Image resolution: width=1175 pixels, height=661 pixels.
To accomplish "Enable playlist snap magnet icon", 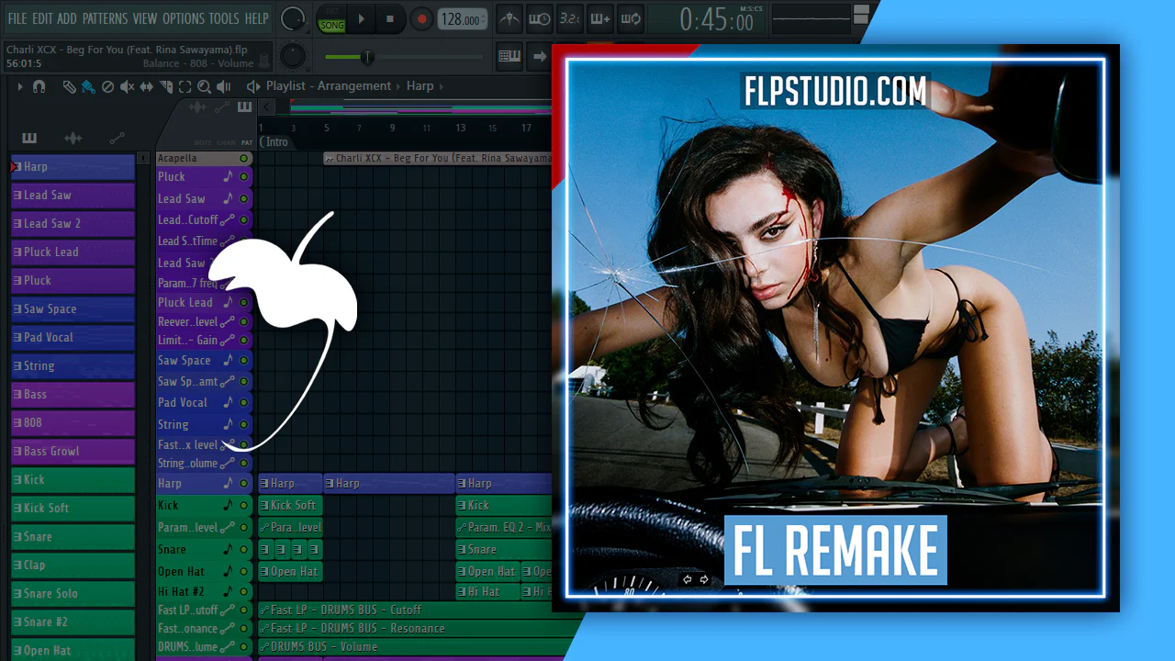I will [x=39, y=86].
